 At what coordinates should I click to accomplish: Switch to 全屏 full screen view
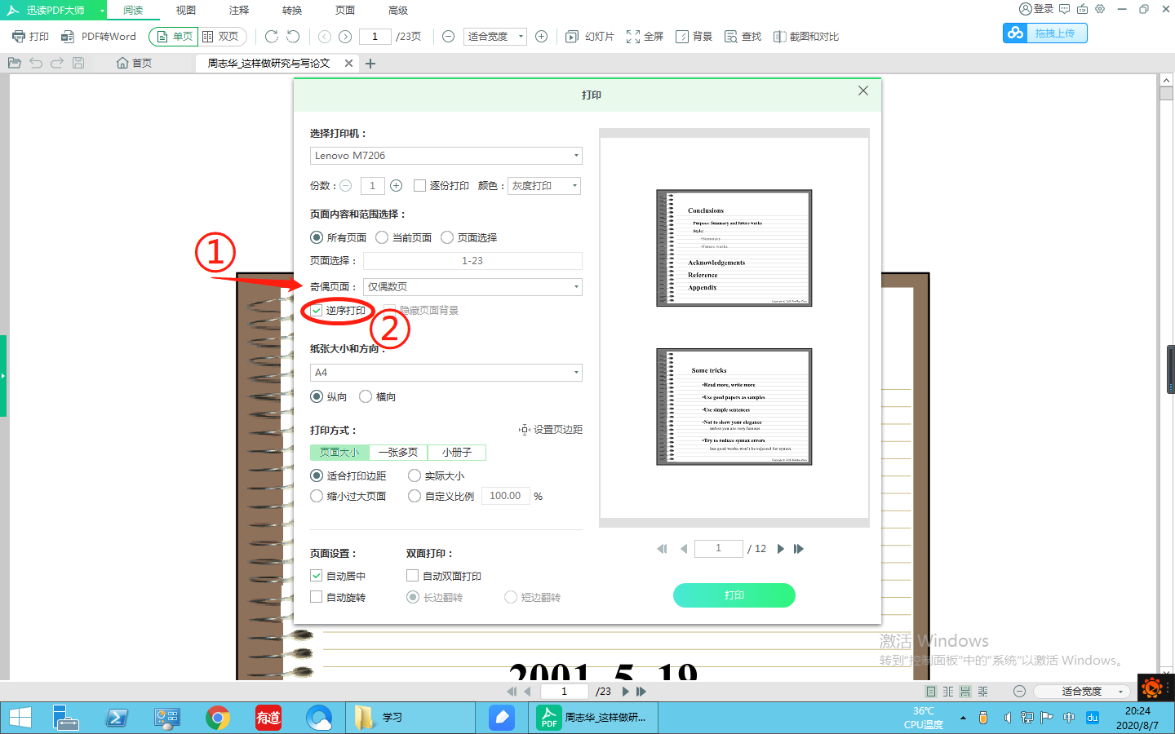pyautogui.click(x=645, y=36)
